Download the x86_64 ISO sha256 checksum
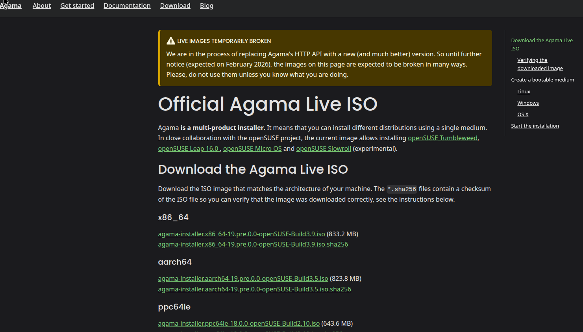 click(253, 244)
